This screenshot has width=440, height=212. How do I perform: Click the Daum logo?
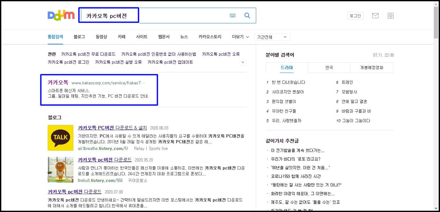(61, 15)
